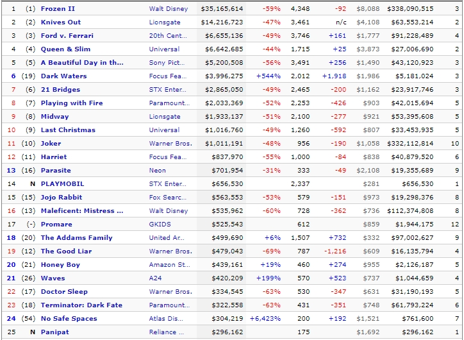Select The Addams Family total $97,002,627
Viewport: 464px width, 340px height.
click(412, 238)
